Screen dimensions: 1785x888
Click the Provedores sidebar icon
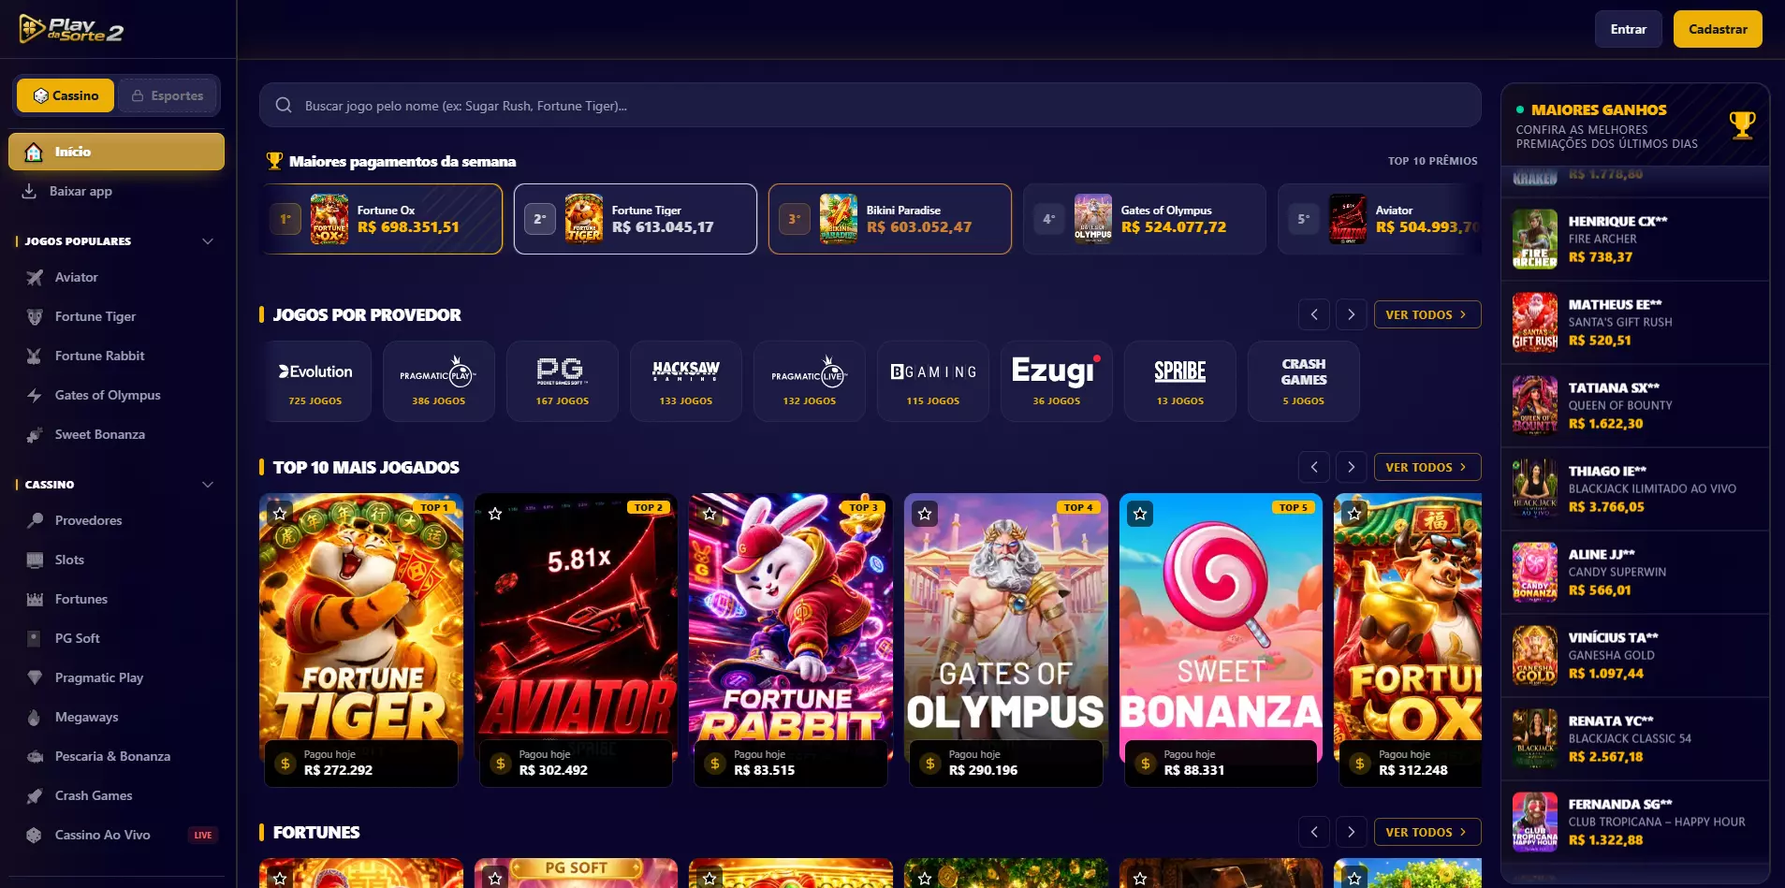(x=35, y=520)
